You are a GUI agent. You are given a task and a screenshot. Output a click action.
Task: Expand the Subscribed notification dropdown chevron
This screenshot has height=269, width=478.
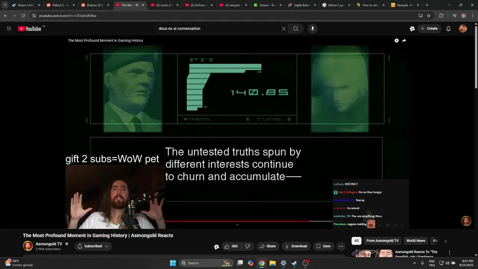106,246
